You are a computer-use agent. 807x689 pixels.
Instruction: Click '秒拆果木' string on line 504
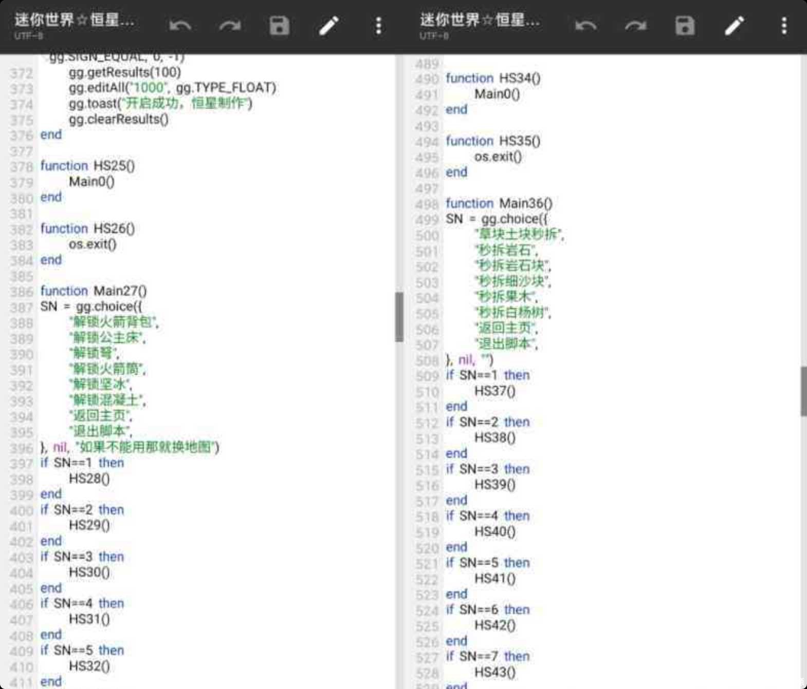(x=506, y=297)
